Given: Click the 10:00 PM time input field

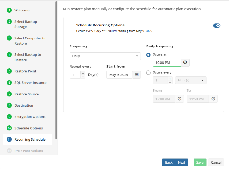Looking at the screenshot, I should [166, 63].
